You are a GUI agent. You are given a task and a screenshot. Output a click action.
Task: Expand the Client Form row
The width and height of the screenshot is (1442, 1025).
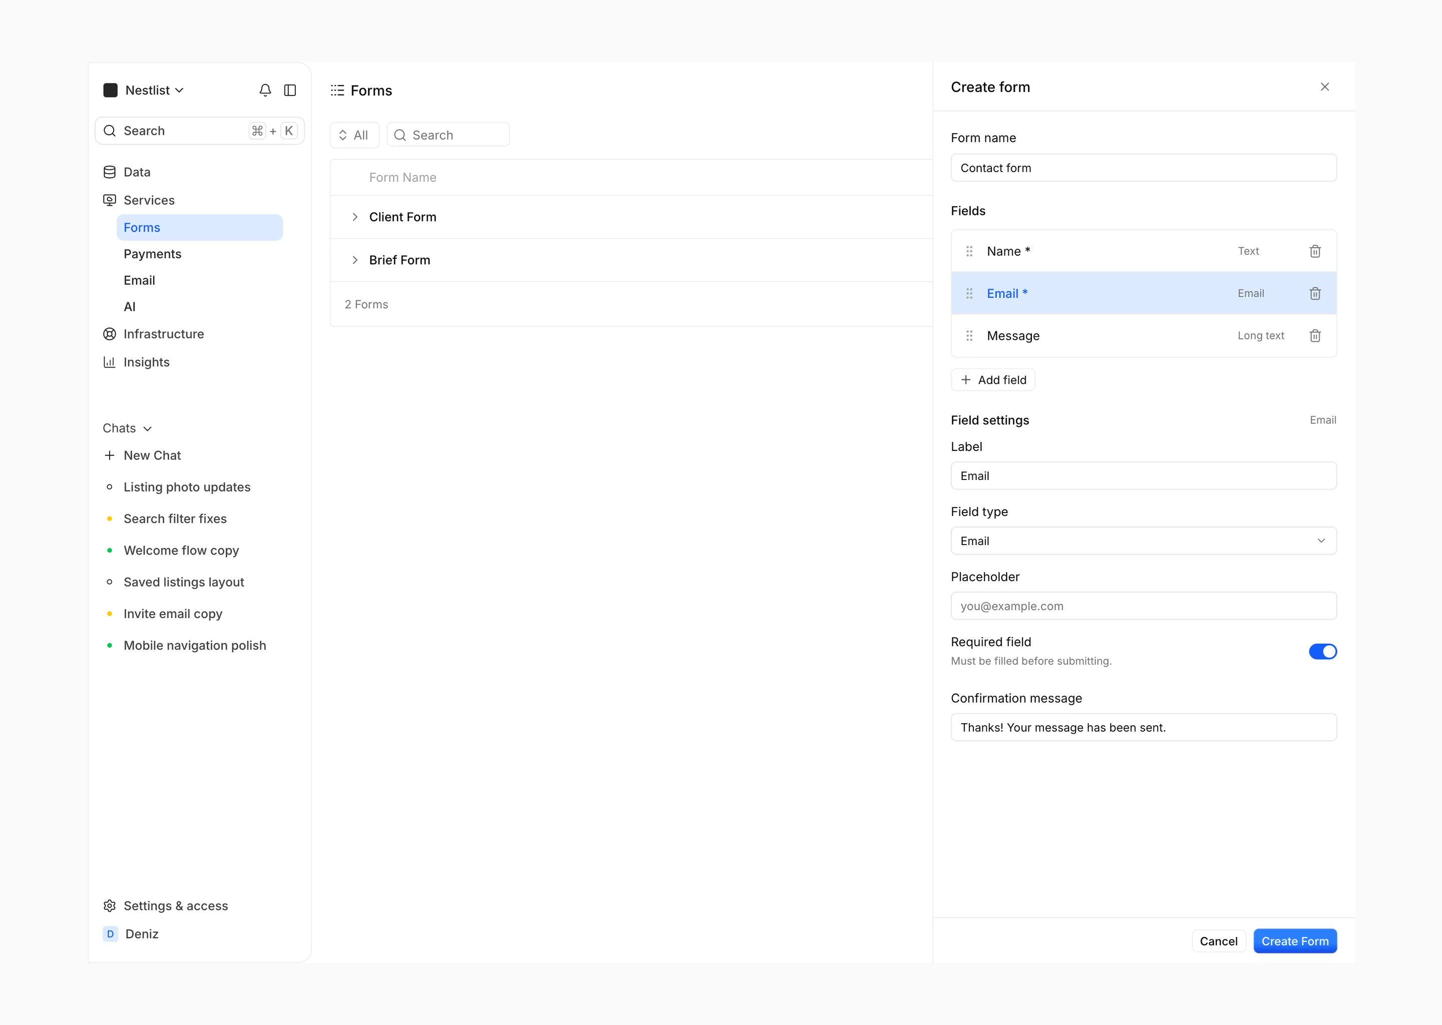[355, 217]
